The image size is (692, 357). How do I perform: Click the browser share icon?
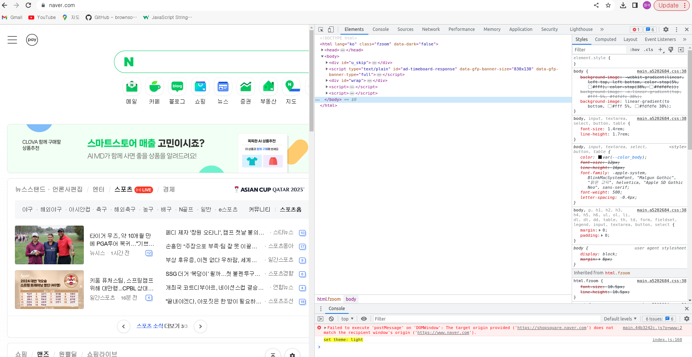pos(596,5)
